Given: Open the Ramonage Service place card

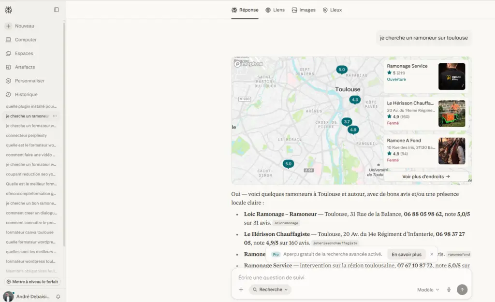Looking at the screenshot, I should (x=426, y=76).
